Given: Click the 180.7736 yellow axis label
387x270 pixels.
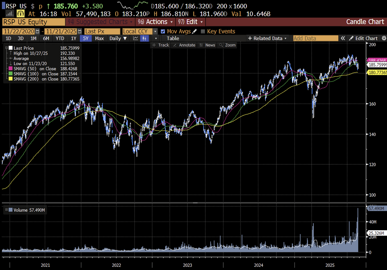Looking at the screenshot, I should (377, 73).
